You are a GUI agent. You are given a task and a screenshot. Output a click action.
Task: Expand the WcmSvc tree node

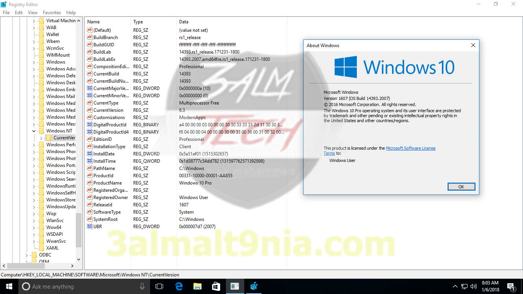coord(34,48)
